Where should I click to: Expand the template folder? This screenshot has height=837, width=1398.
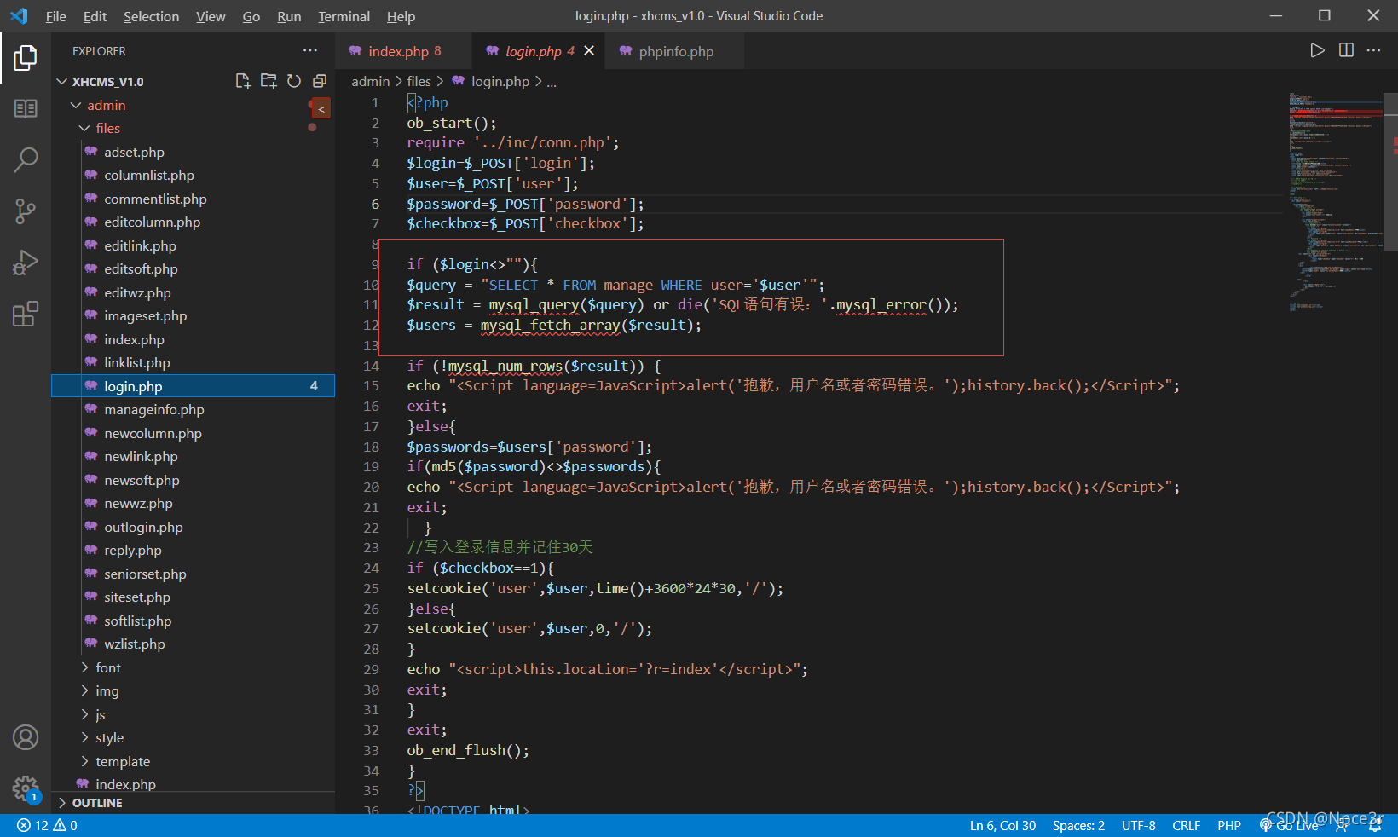pos(193,761)
